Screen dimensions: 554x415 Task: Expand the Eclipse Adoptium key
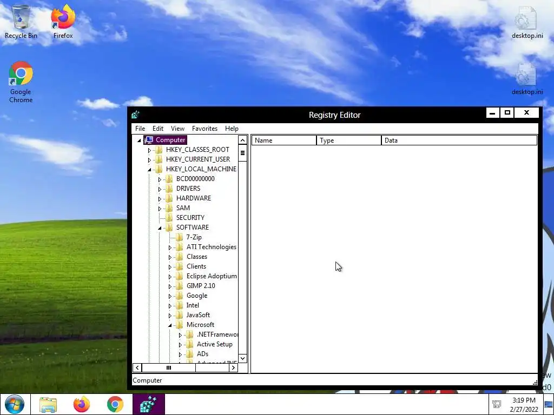[170, 277]
